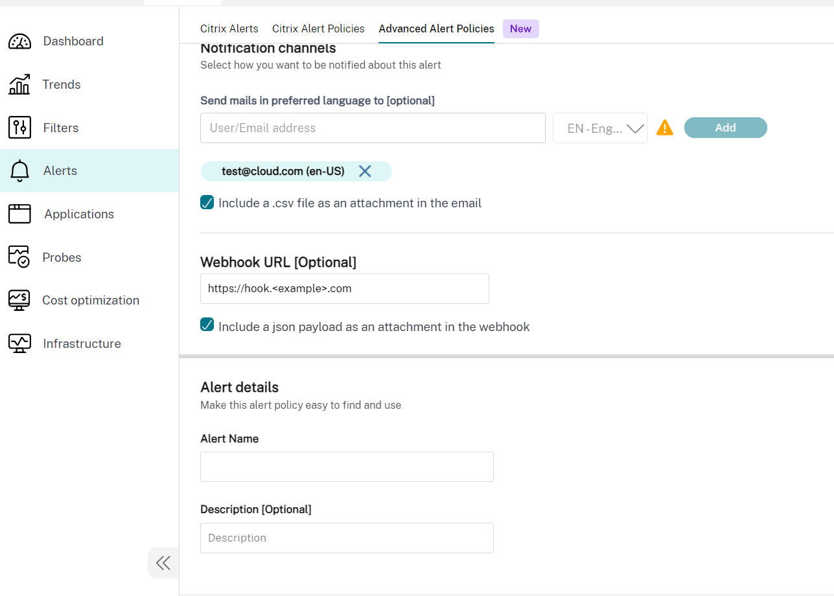
Task: Click the Infrastructure monitor icon
Action: (19, 343)
